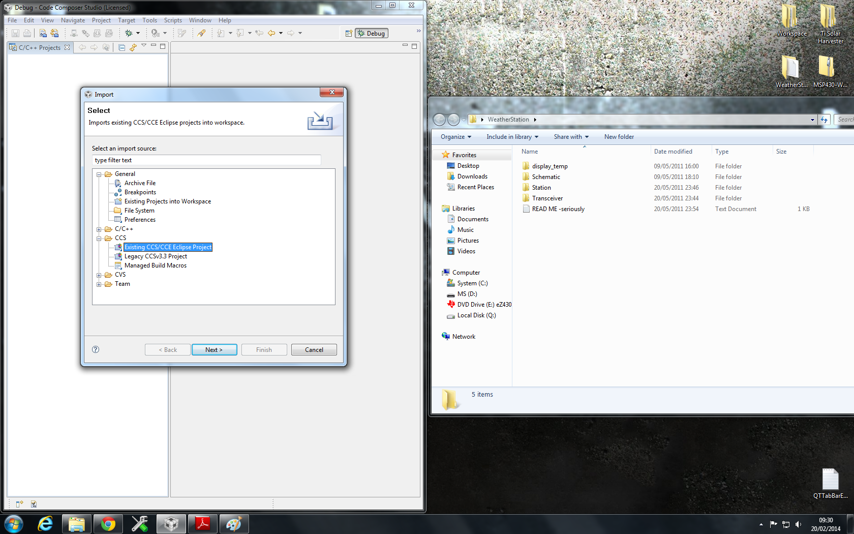The image size is (854, 534).
Task: Open the Organize dropdown in Explorer
Action: tap(456, 137)
